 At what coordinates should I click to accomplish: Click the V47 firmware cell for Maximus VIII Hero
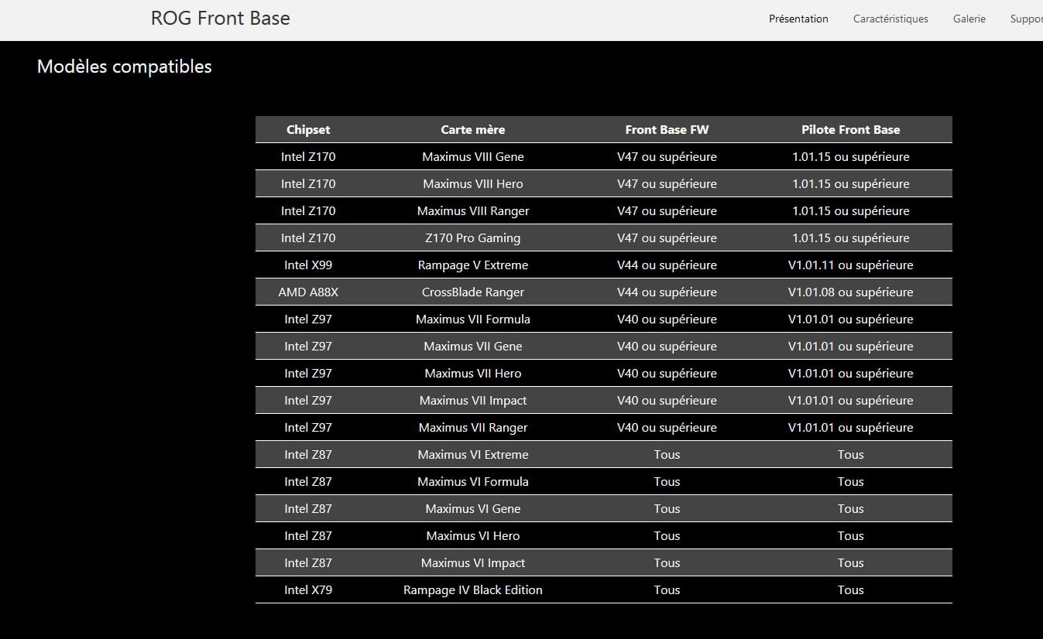667,184
